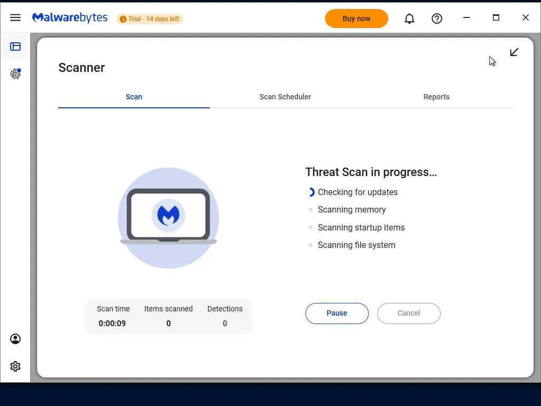
Task: Open the account profile icon
Action: coord(15,339)
